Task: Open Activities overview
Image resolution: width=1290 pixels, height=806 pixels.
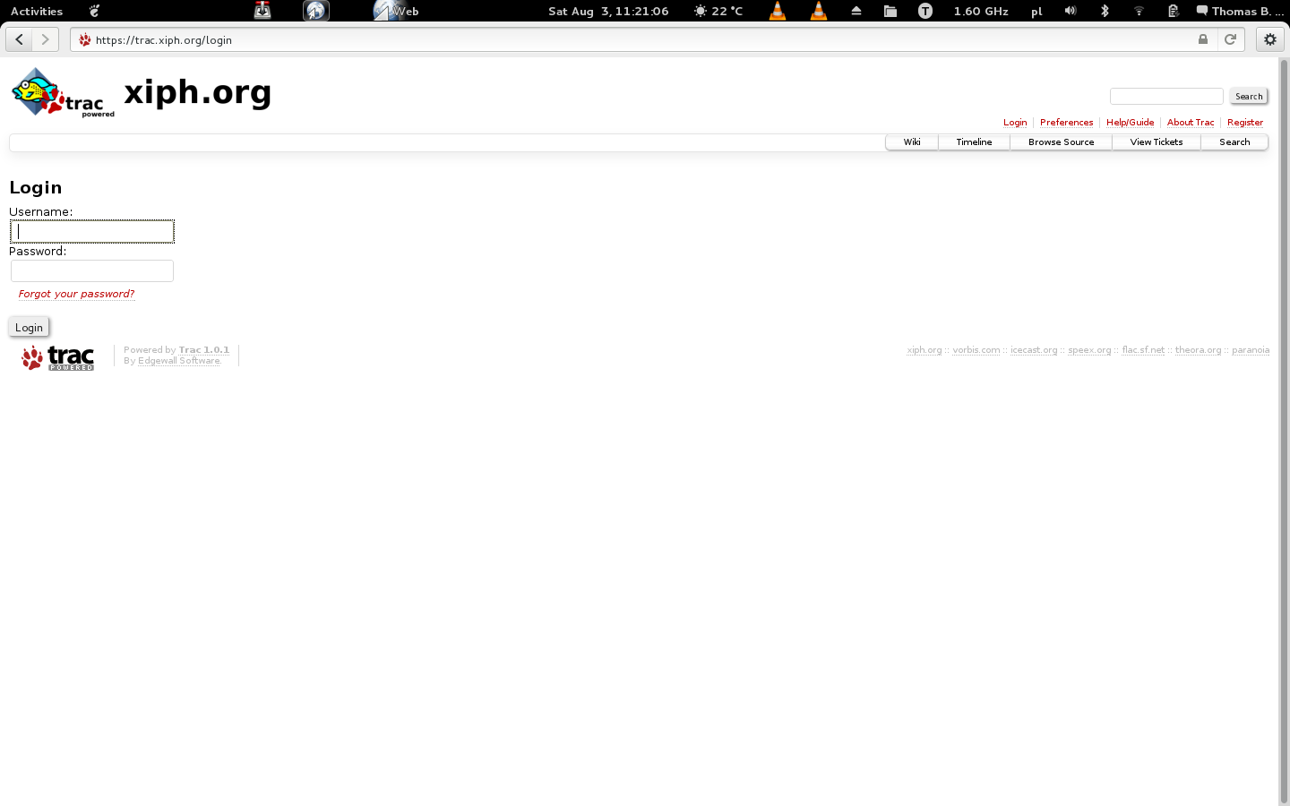Action: coord(37,11)
